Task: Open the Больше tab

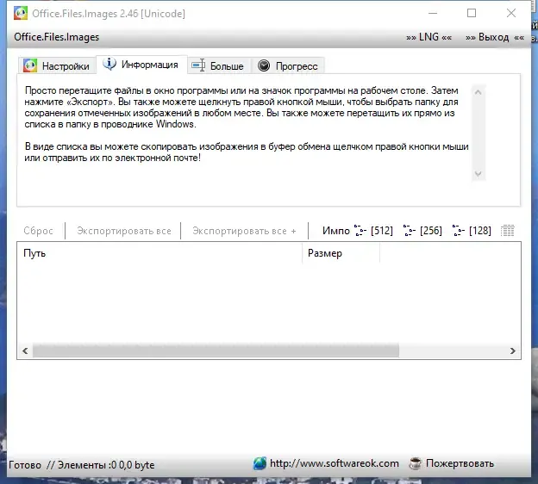Action: point(219,65)
